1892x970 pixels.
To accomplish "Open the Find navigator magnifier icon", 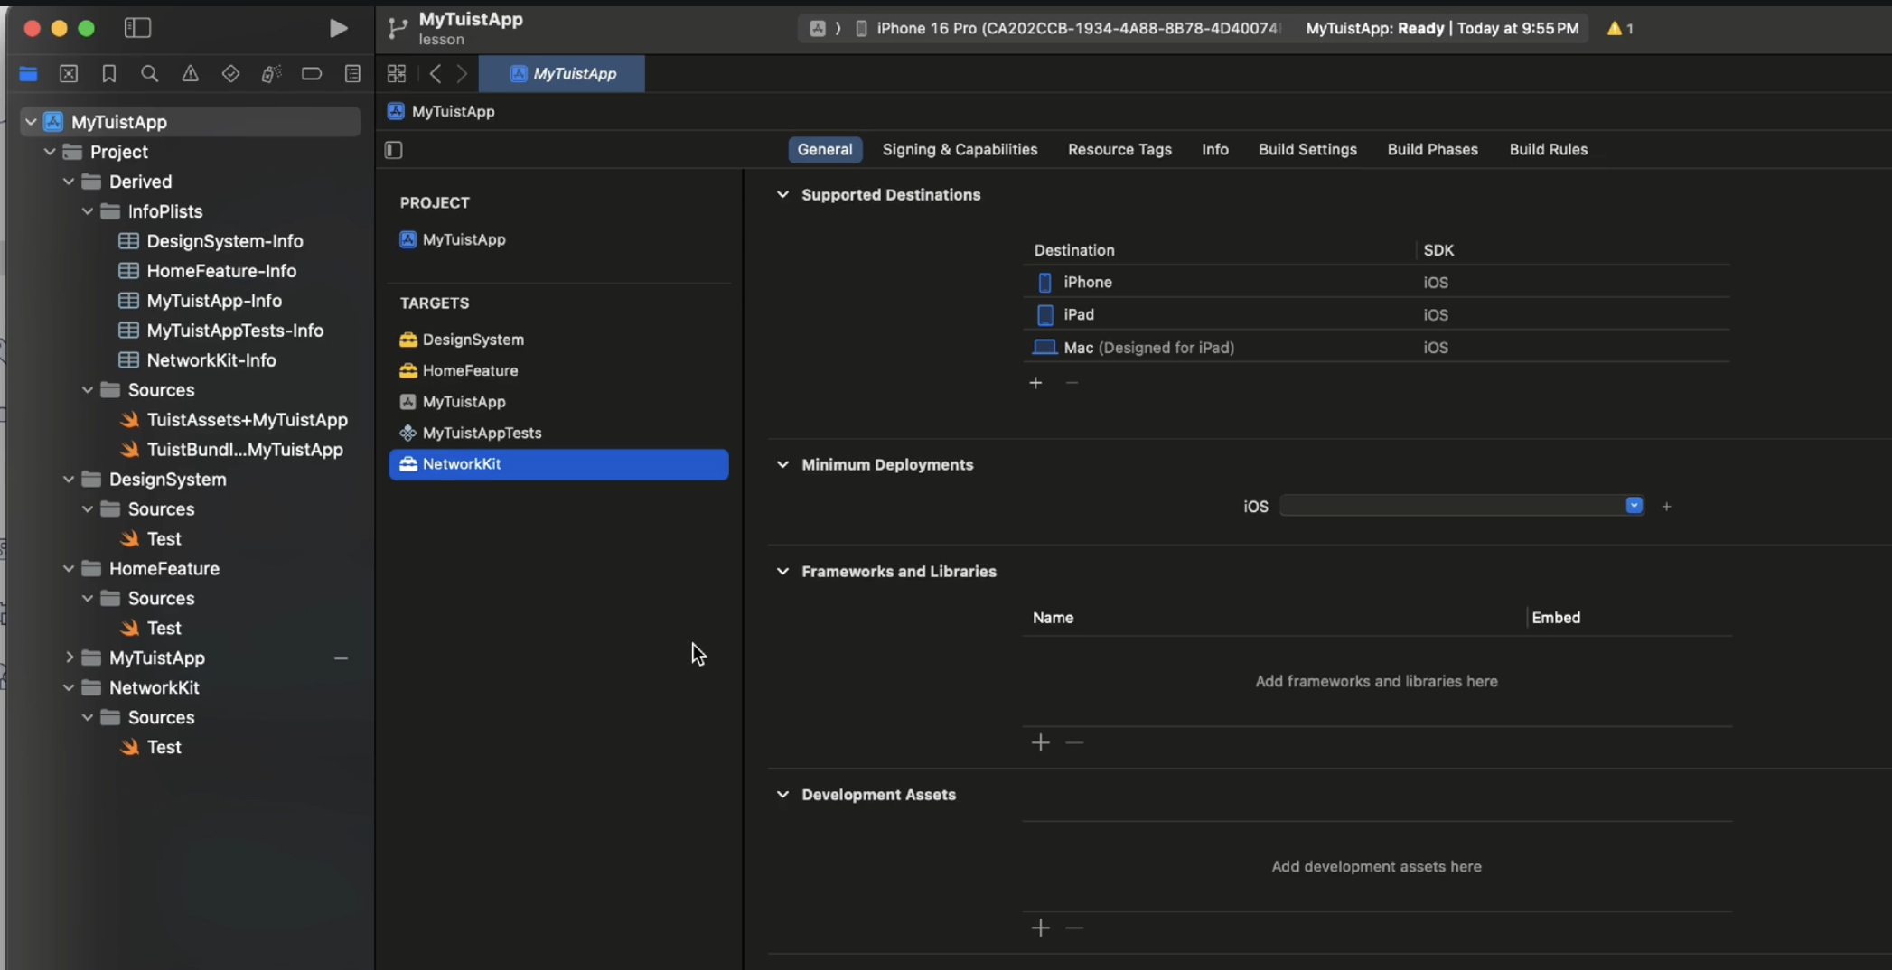I will (x=150, y=74).
